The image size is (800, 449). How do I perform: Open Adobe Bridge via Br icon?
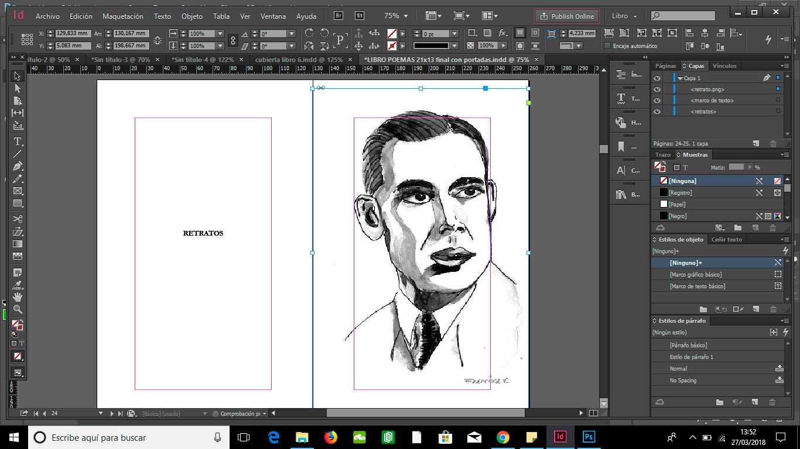[339, 16]
